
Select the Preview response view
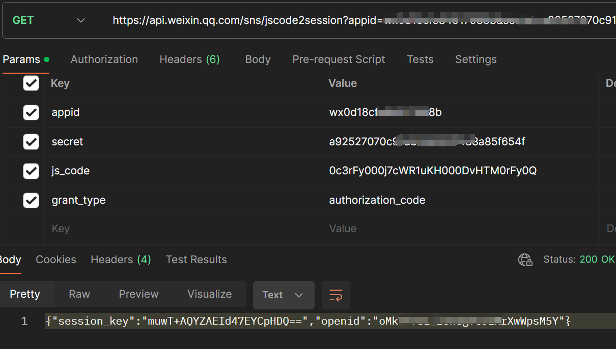click(x=138, y=294)
